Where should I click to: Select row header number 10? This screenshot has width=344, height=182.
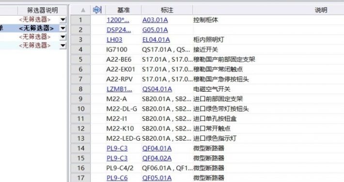pyautogui.click(x=80, y=109)
